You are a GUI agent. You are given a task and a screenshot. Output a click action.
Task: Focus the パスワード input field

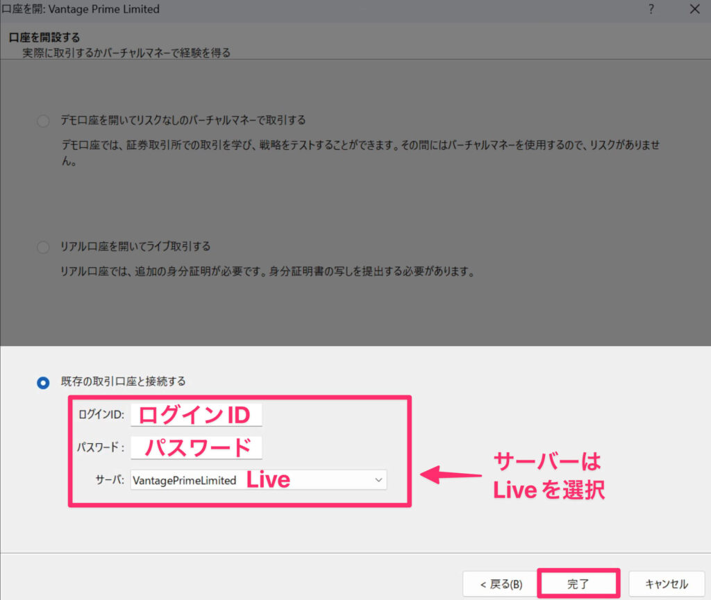[196, 447]
